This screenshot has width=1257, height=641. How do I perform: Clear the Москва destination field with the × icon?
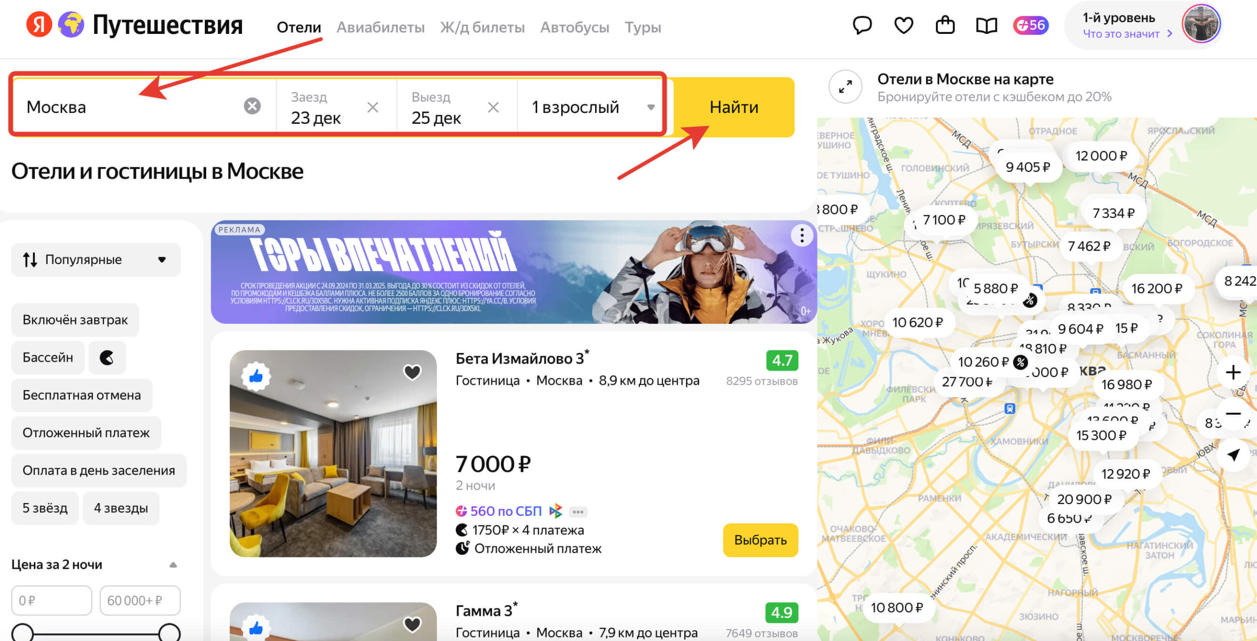pyautogui.click(x=251, y=106)
